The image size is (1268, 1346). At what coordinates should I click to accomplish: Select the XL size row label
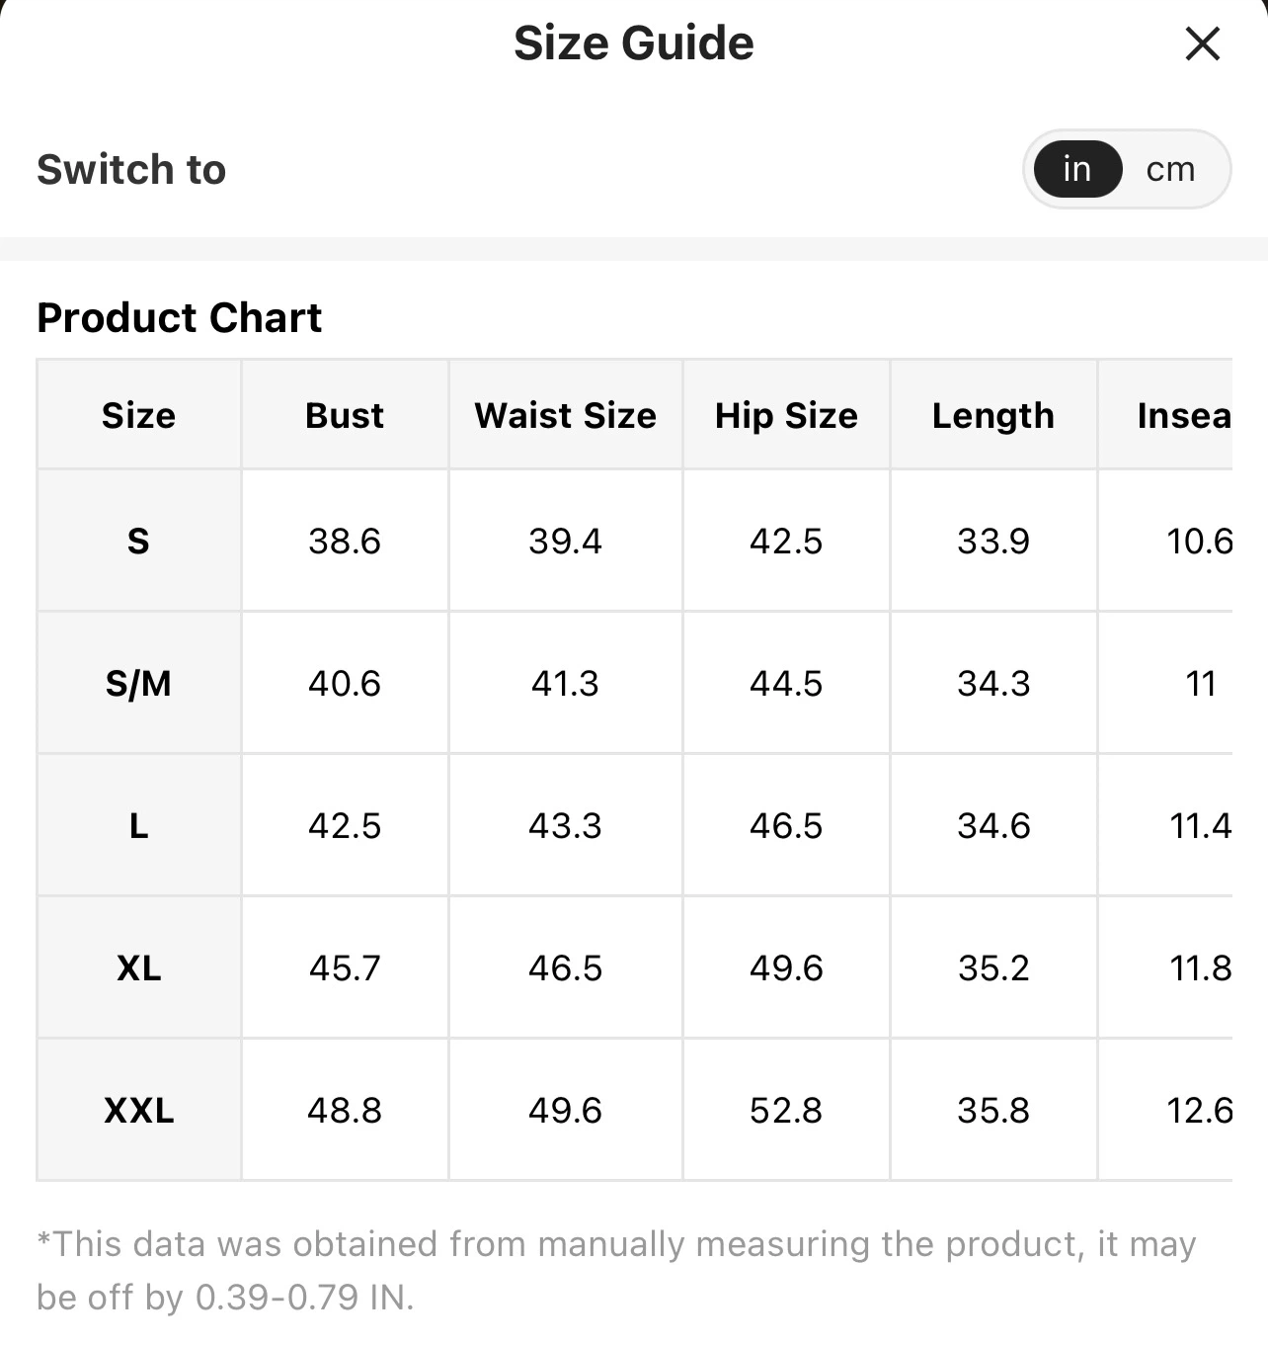click(x=139, y=967)
